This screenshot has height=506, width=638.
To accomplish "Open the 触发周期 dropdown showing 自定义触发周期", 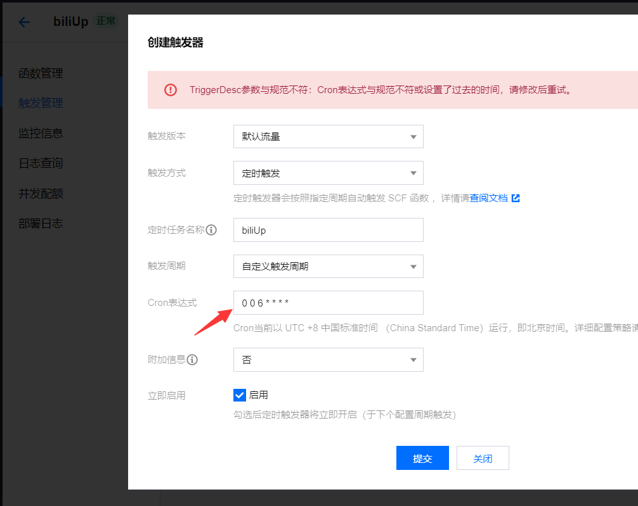I will tap(328, 266).
